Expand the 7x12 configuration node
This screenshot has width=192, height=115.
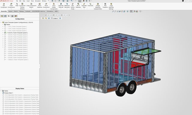point(3,27)
